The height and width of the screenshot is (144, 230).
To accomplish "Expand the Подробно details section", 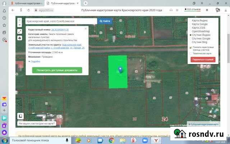I will (34, 62).
